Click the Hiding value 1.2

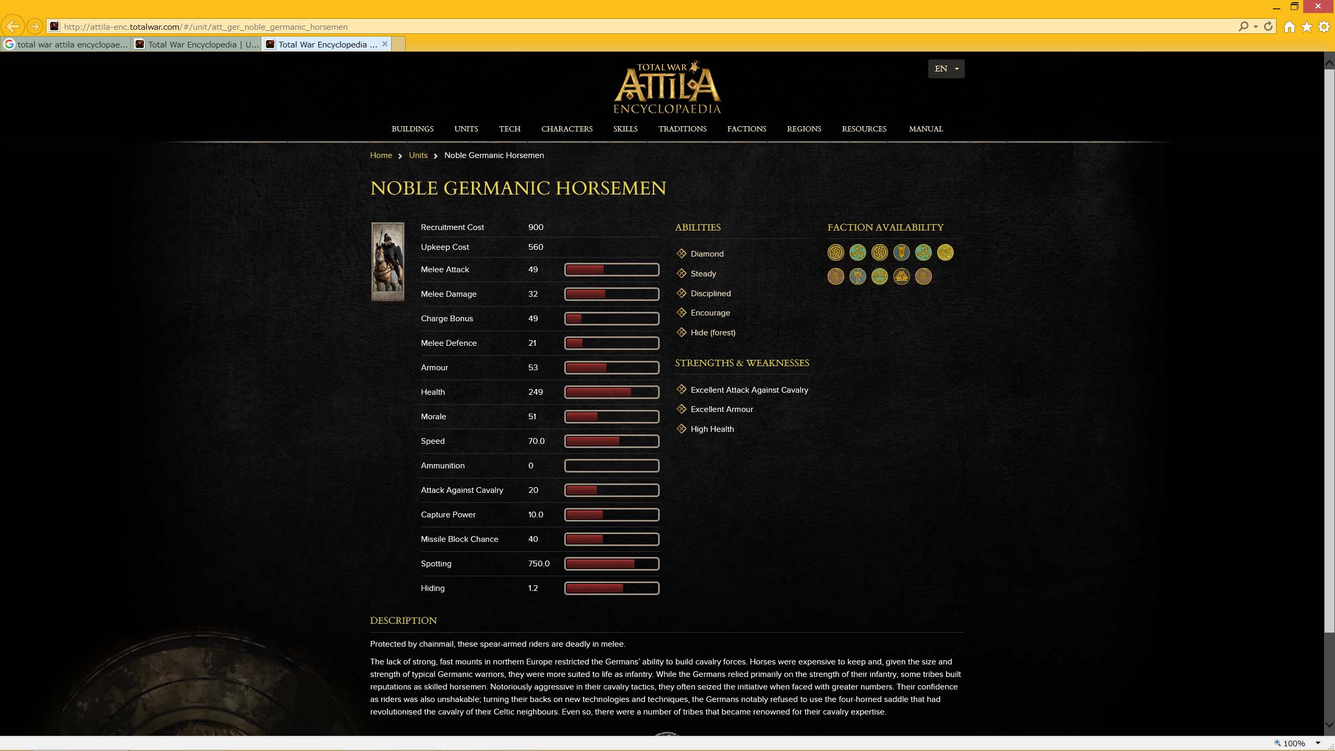[x=533, y=588]
